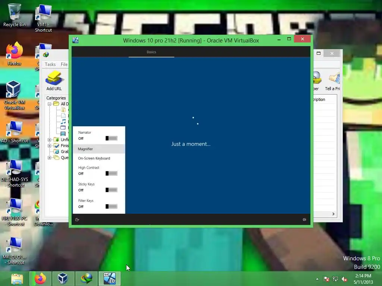
Task: Click the right scroll arrow in download list
Action: (333, 214)
